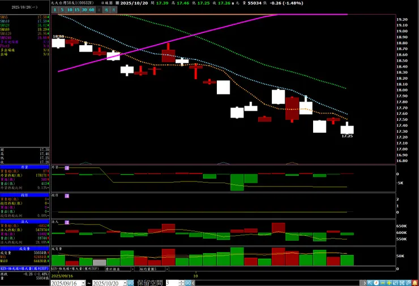Select the 成交量 blue panel header
The width and height of the screenshot is (419, 286).
[x=24, y=248]
